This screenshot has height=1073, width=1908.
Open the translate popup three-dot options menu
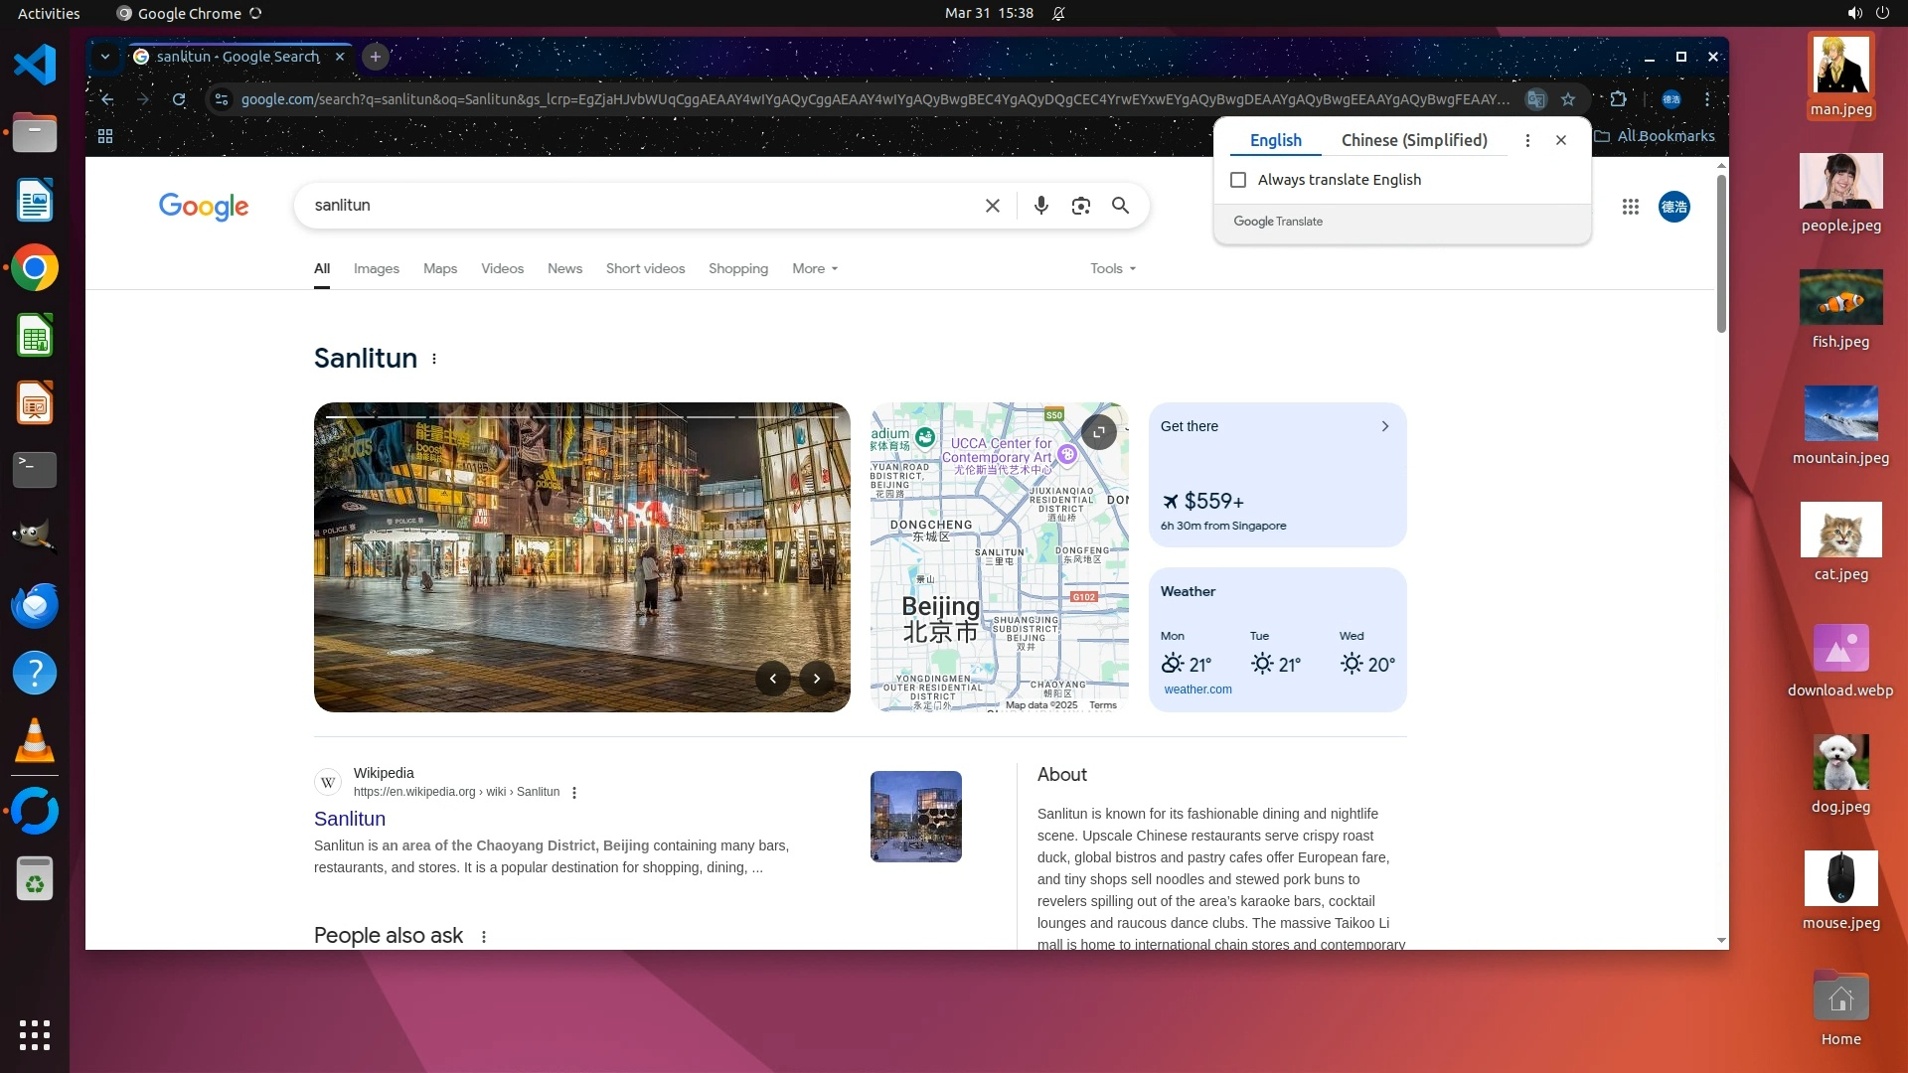pyautogui.click(x=1527, y=140)
